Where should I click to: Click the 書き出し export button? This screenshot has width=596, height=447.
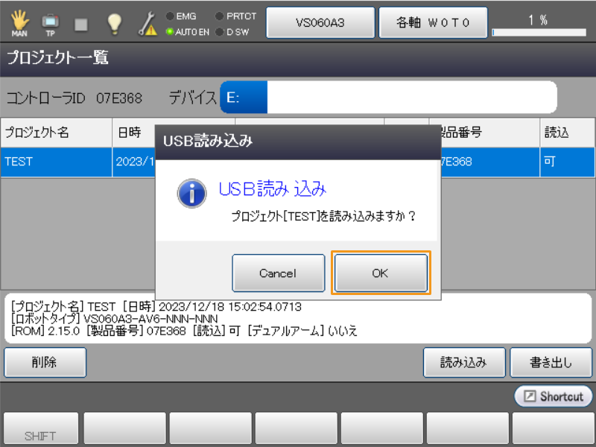[551, 362]
